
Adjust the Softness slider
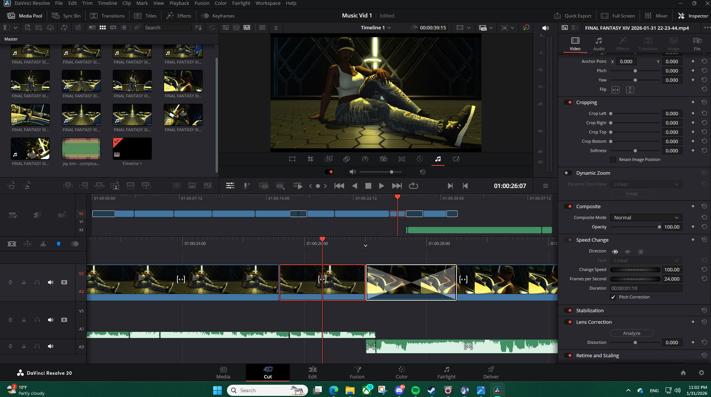pos(635,151)
